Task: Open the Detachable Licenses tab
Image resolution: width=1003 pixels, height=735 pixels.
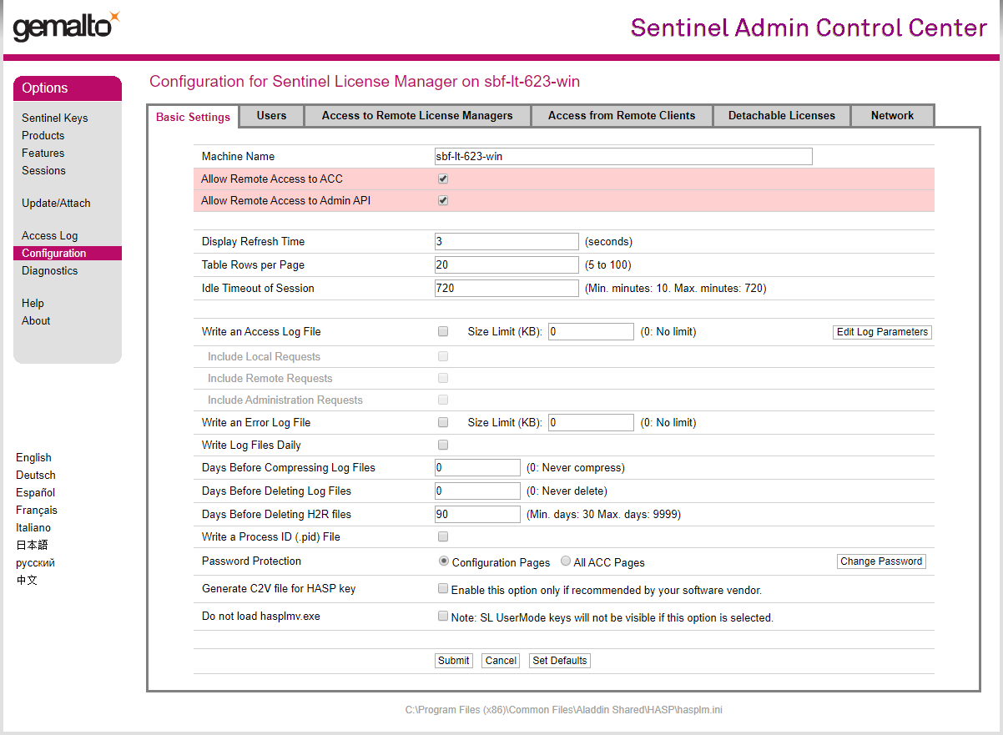Action: pyautogui.click(x=781, y=116)
